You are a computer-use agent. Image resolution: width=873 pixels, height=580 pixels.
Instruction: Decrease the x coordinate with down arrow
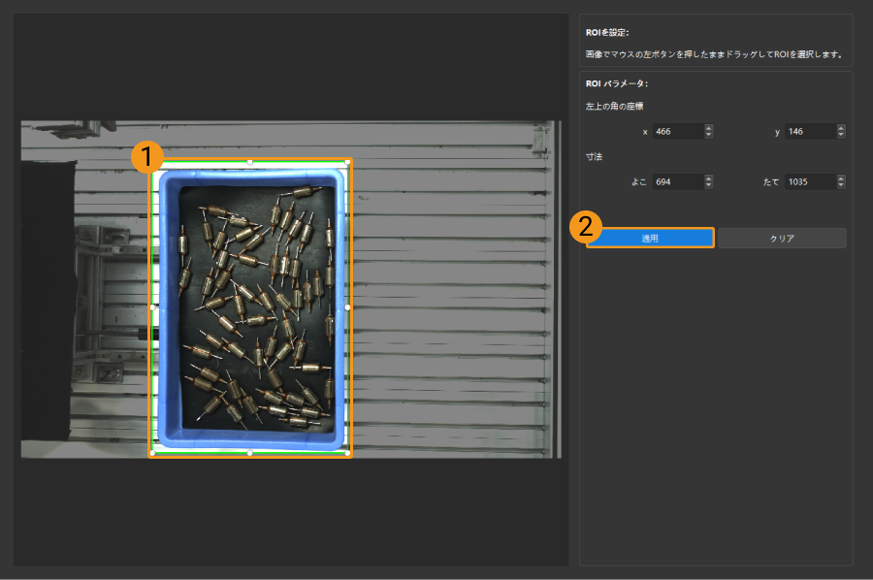[x=709, y=135]
